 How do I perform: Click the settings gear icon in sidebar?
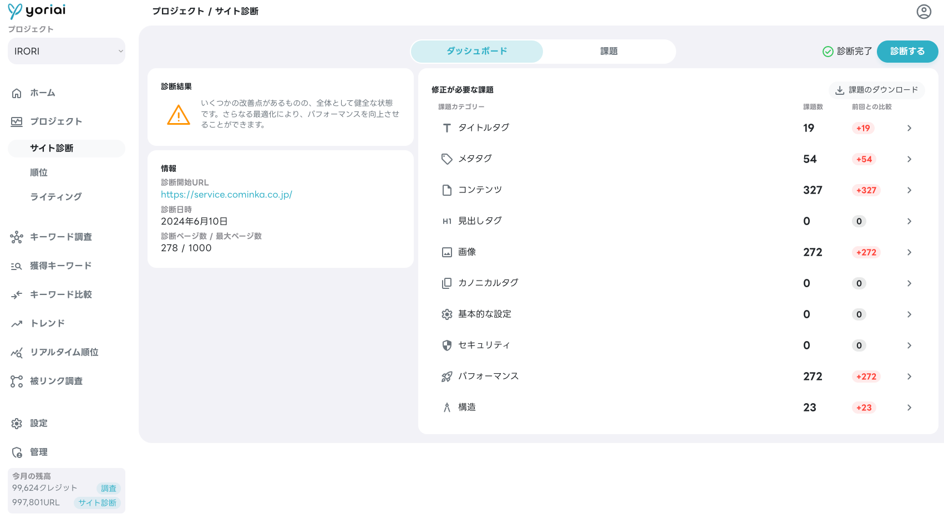(x=17, y=424)
